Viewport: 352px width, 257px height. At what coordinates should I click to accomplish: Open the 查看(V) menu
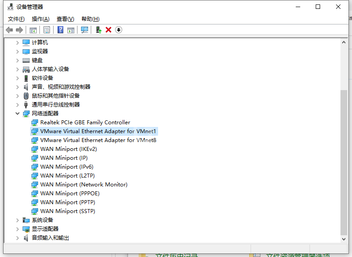pyautogui.click(x=66, y=19)
